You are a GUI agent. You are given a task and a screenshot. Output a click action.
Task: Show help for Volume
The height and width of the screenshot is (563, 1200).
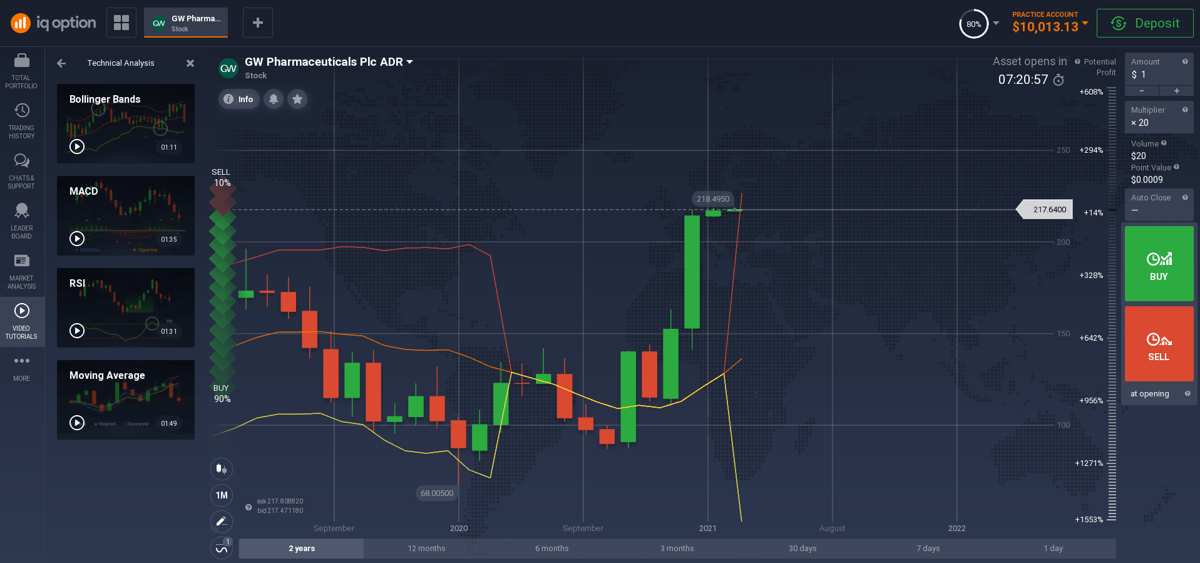click(1164, 143)
